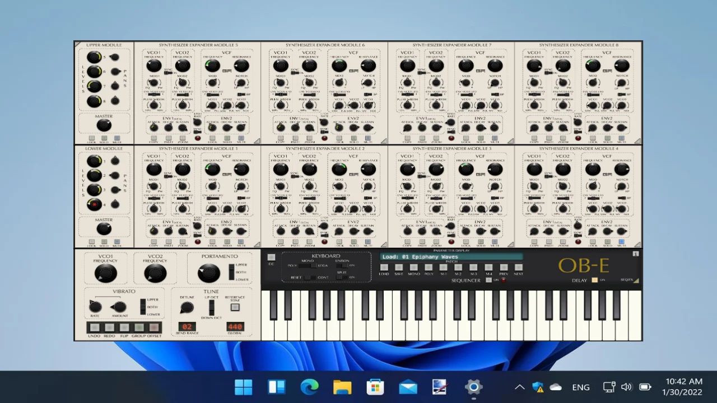Toggle the Sequencer ON button
Viewport: 717px width, 403px height.
click(x=488, y=280)
